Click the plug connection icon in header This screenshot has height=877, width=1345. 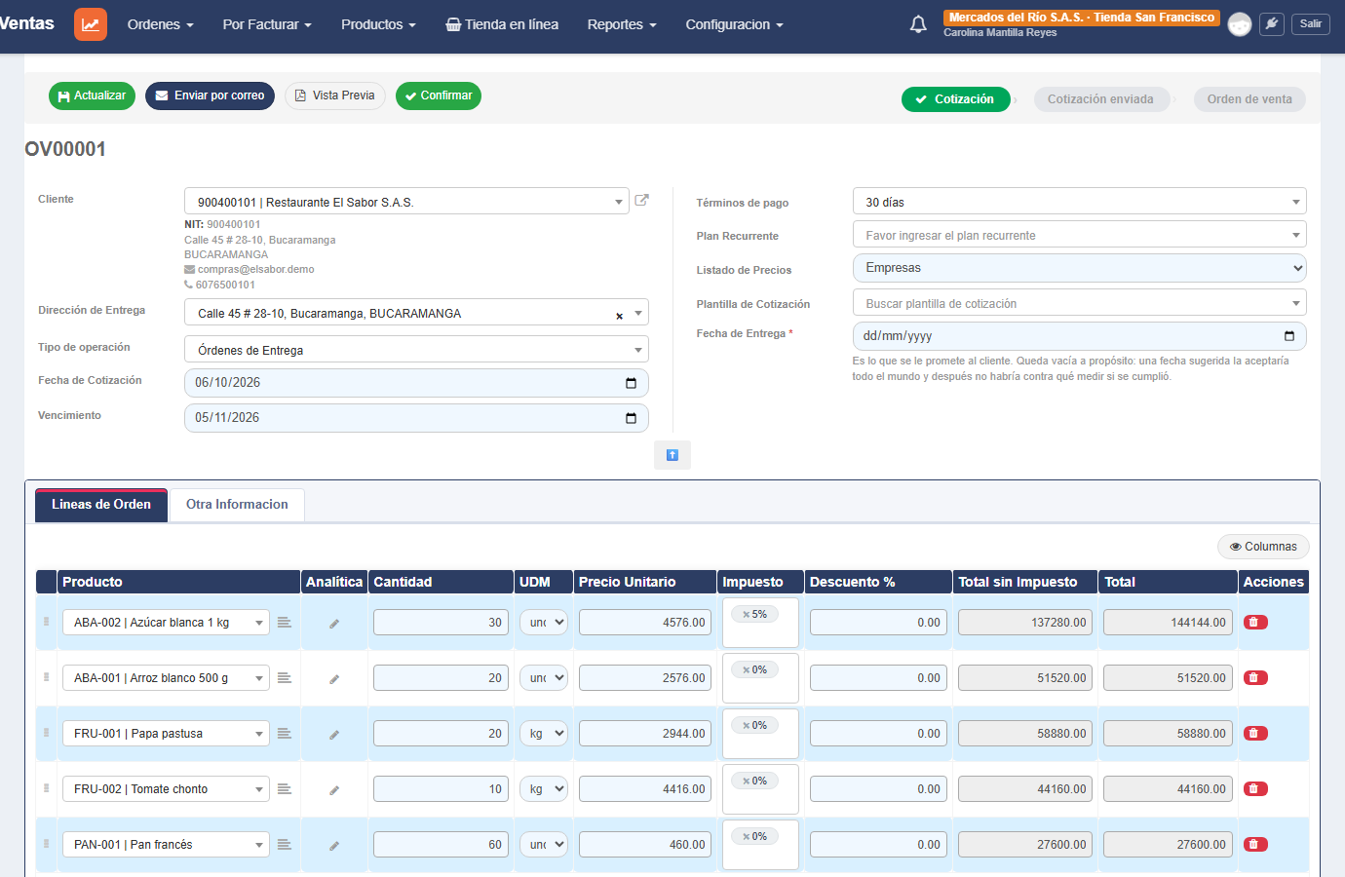click(x=1272, y=24)
